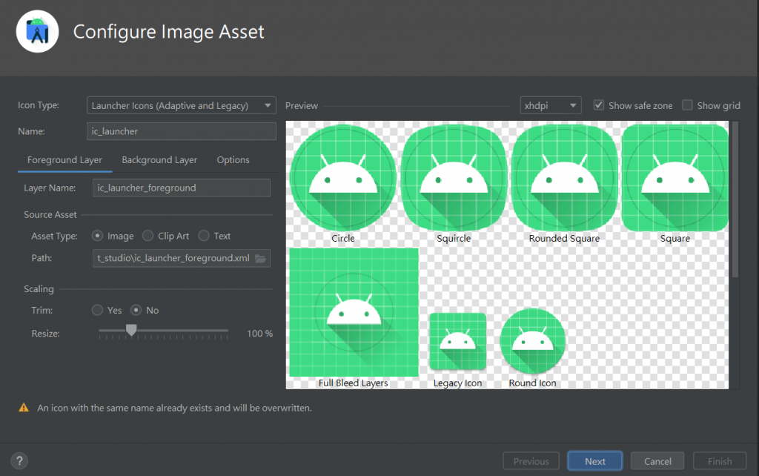Select the Legacy Icon preview
The height and width of the screenshot is (476, 759).
[x=457, y=341]
